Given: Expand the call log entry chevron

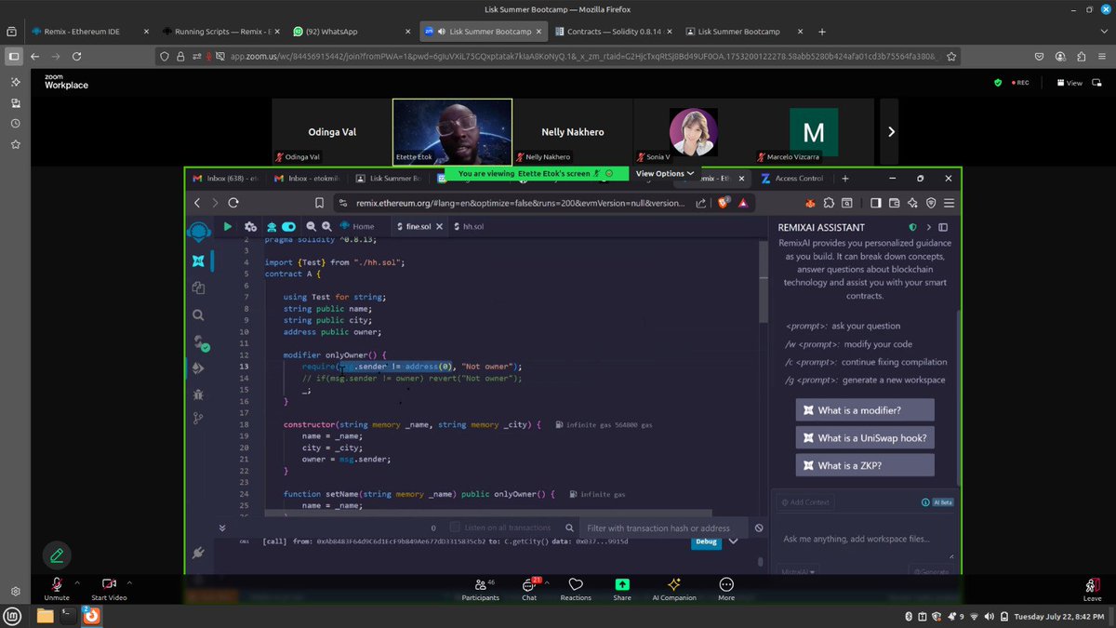Looking at the screenshot, I should (733, 541).
